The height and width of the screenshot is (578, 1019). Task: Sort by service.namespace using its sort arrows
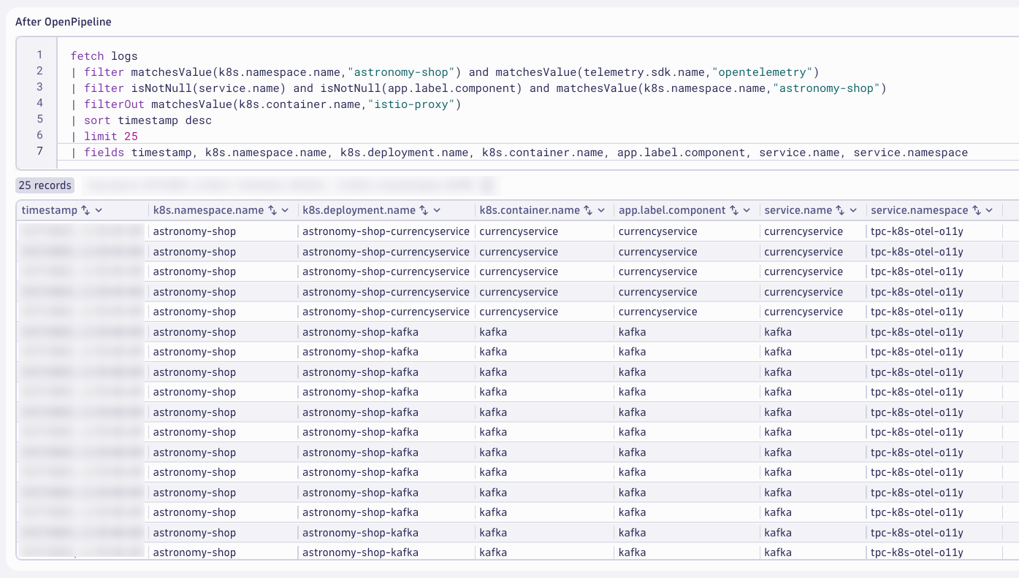pyautogui.click(x=977, y=210)
